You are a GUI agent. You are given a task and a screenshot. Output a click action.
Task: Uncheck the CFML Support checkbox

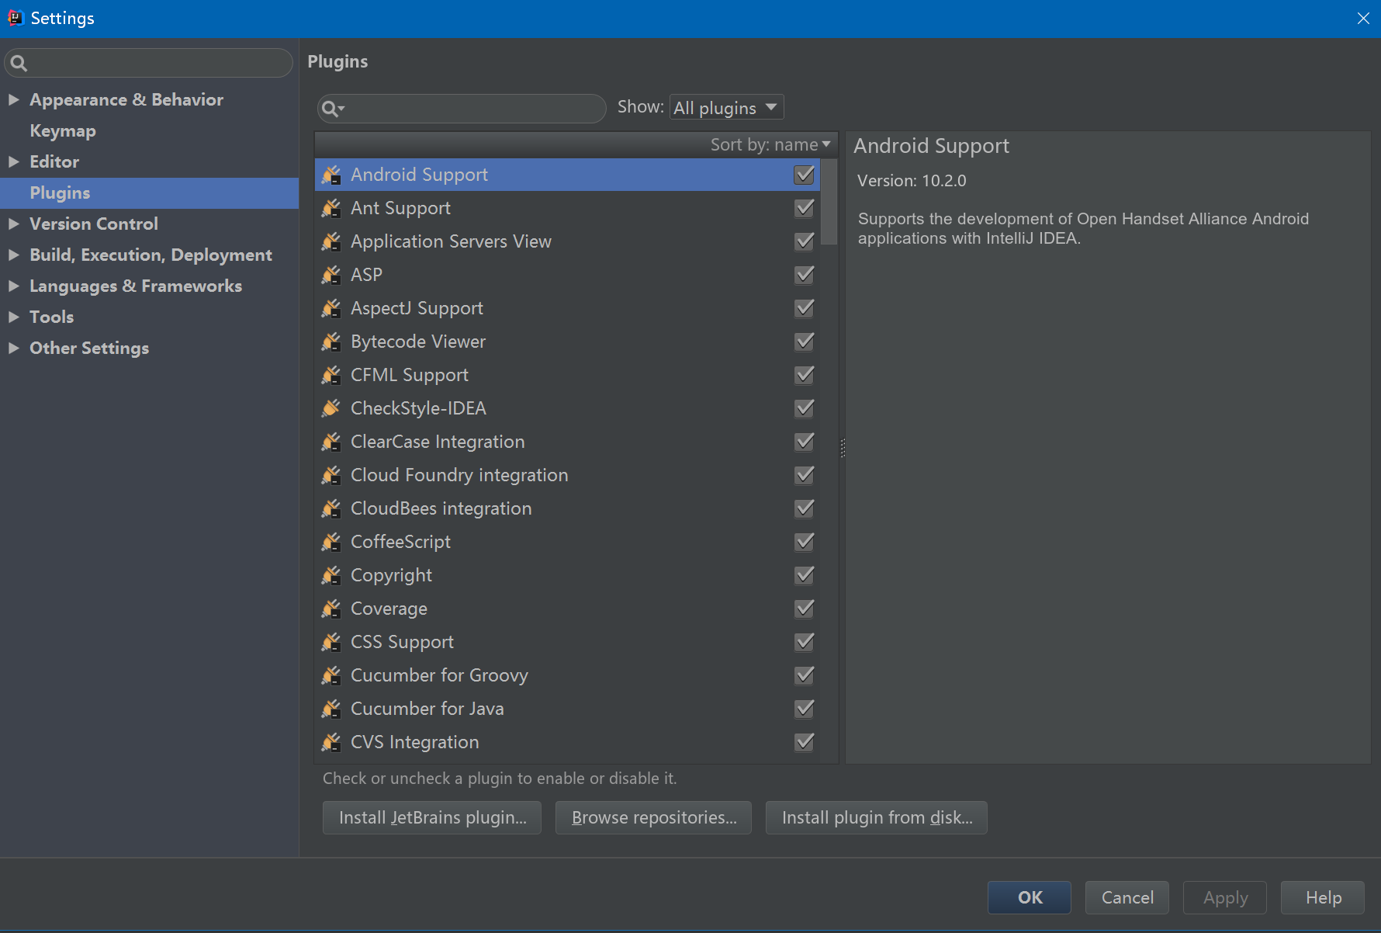point(805,376)
